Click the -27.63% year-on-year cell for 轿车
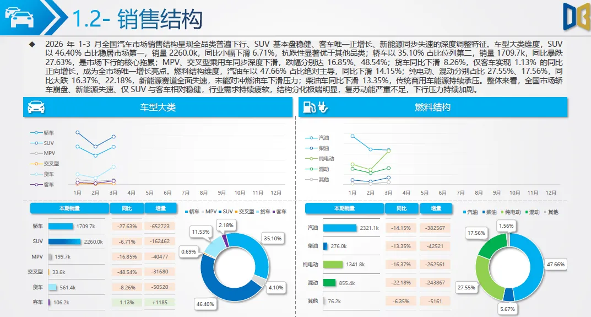Image resolution: width=591 pixels, height=317 pixels. pyautogui.click(x=127, y=227)
